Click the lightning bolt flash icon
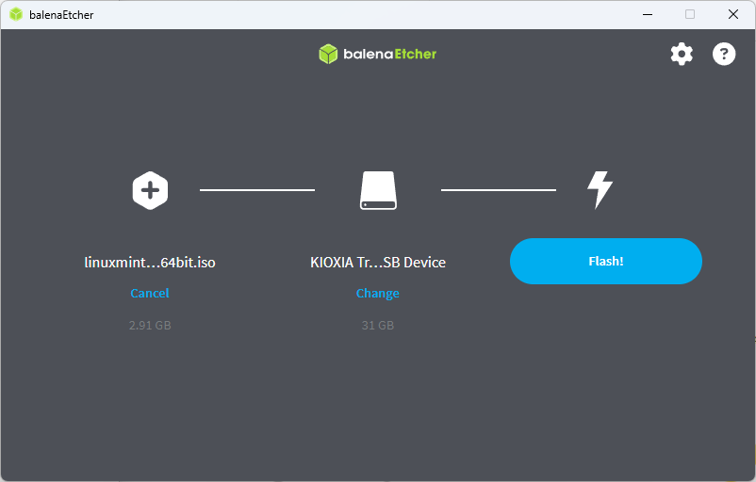Screen dimensions: 756x482 click(x=600, y=189)
